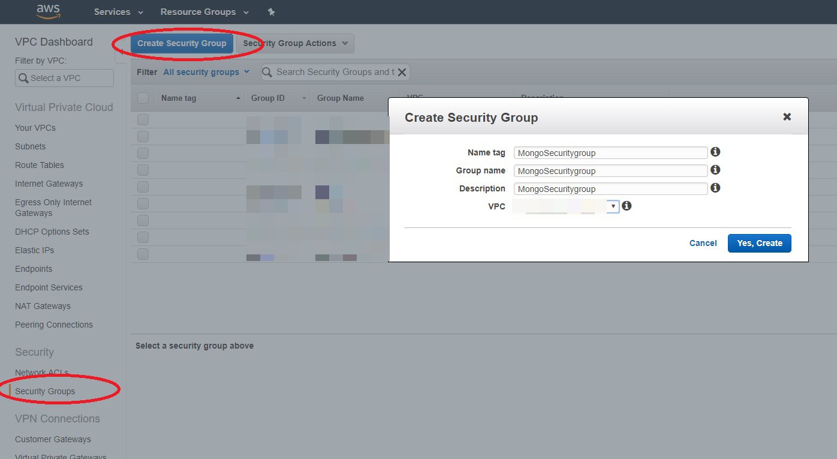
Task: Open DHCP Options Sets
Action: coord(52,232)
